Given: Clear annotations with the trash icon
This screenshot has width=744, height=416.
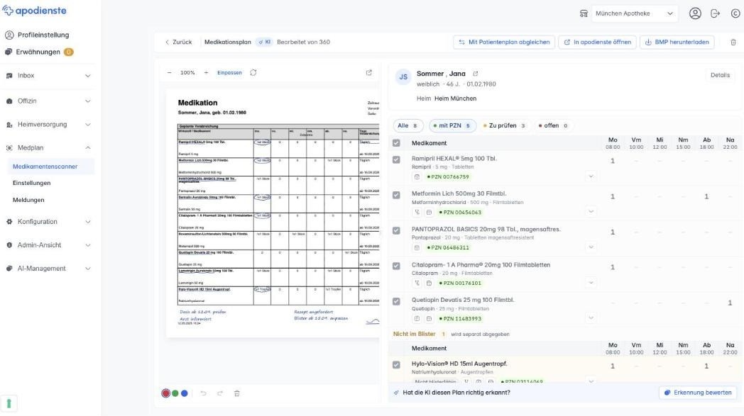Looking at the screenshot, I should tap(237, 393).
